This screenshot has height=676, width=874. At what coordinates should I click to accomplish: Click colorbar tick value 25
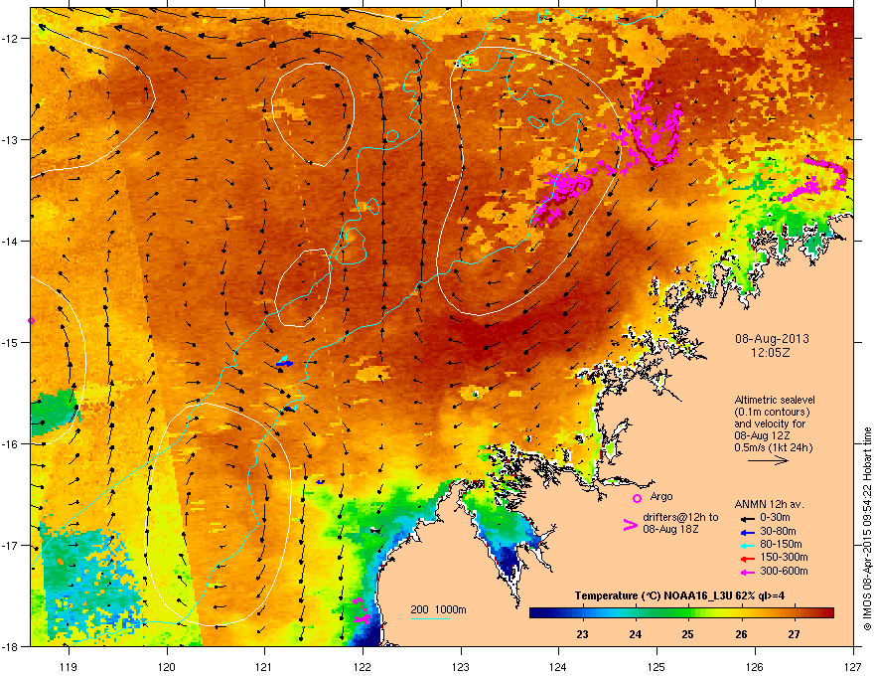688,634
